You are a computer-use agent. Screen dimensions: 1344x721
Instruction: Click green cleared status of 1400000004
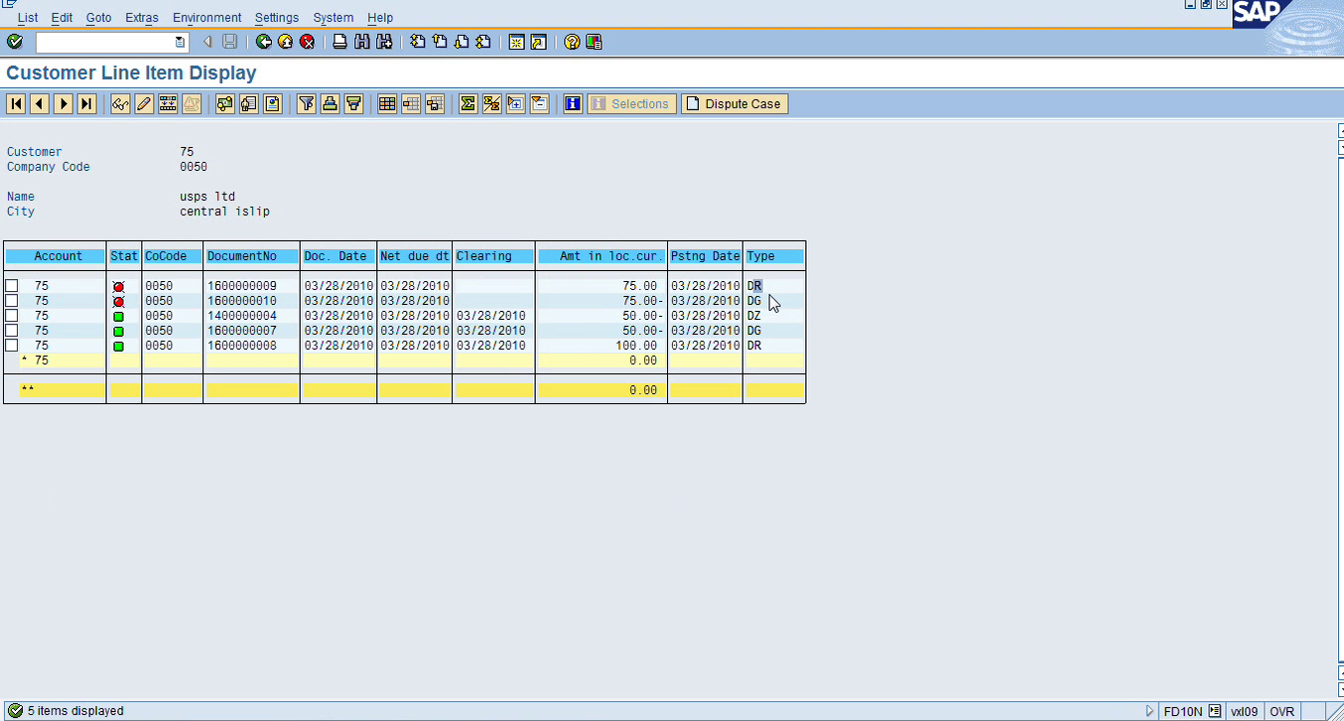coord(118,316)
